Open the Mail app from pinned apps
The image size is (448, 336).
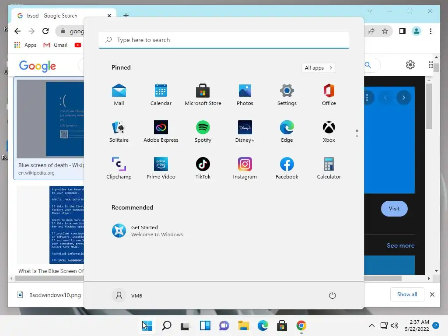[x=119, y=95]
